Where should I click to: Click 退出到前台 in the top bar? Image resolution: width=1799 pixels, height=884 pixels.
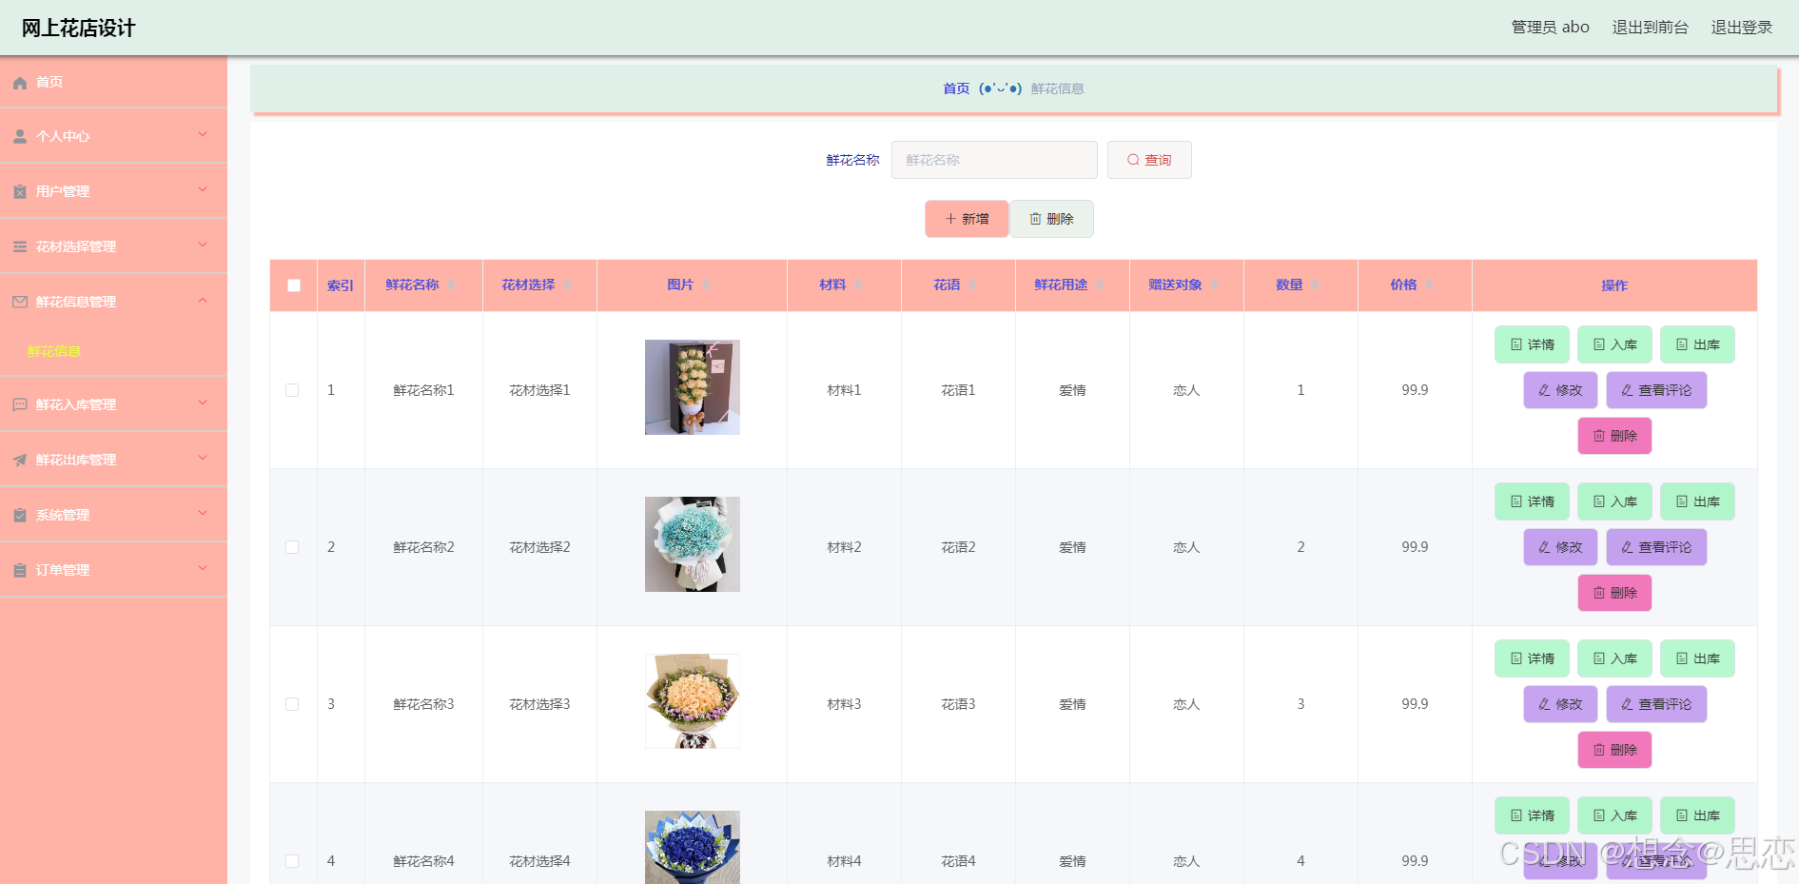pyautogui.click(x=1650, y=28)
